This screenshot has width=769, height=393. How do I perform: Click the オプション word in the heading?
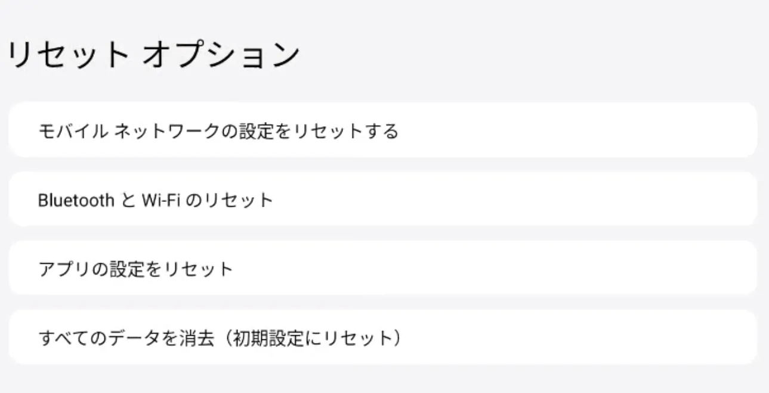[221, 55]
